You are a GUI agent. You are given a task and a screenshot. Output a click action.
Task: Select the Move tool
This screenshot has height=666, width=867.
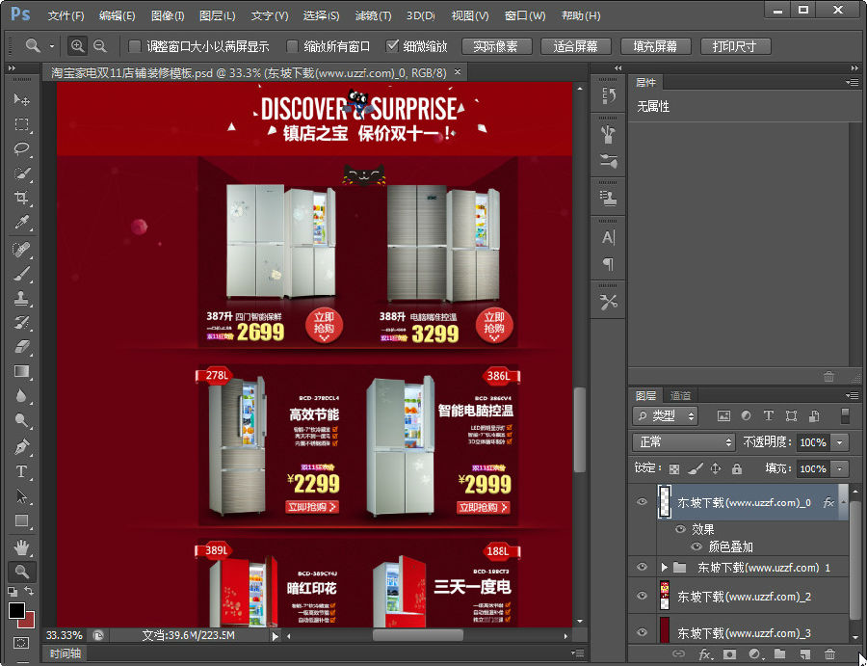click(x=21, y=99)
